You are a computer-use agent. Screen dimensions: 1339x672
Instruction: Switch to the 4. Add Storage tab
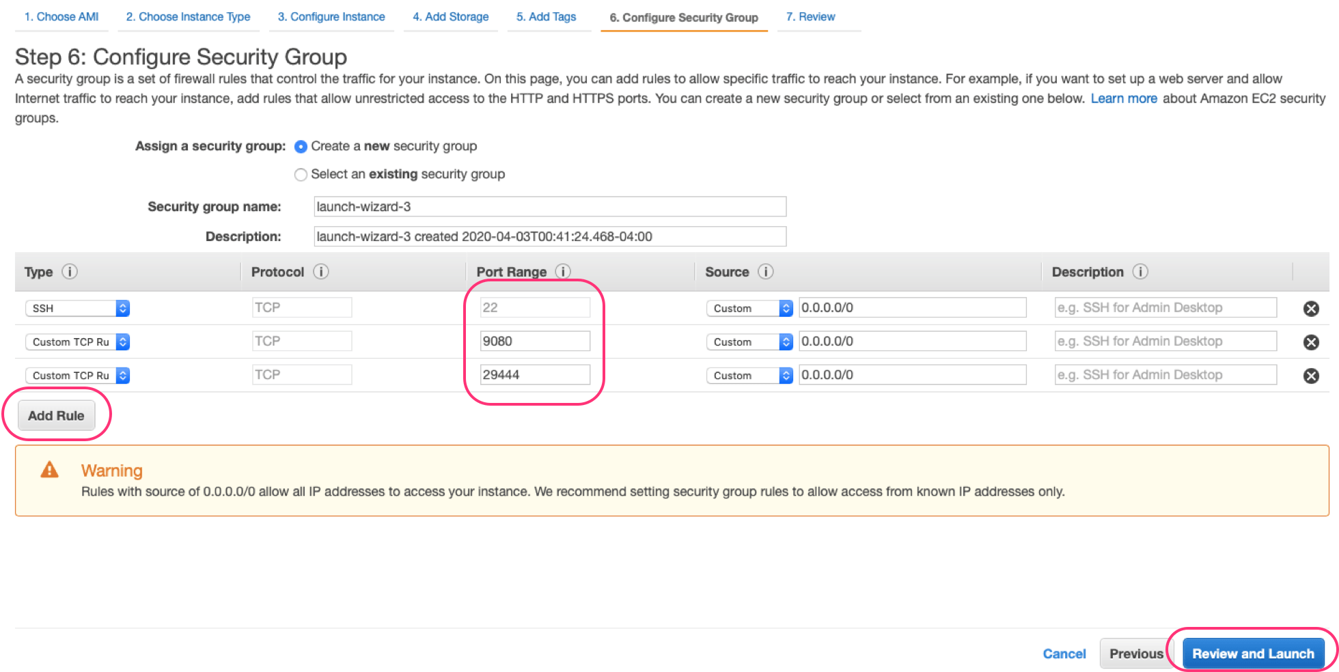tap(450, 17)
